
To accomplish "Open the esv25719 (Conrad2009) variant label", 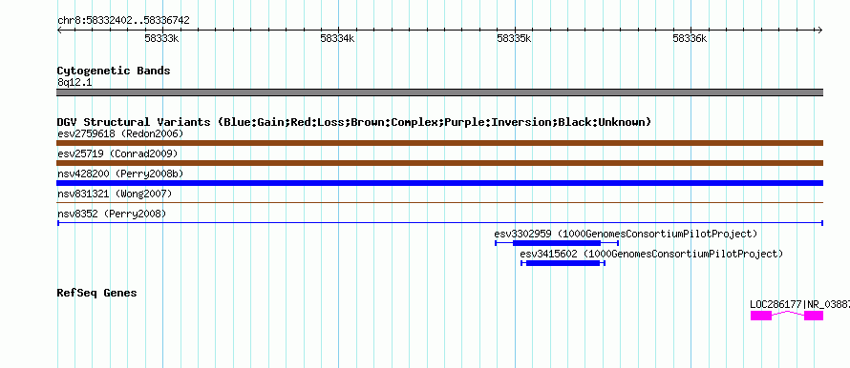I will point(117,153).
